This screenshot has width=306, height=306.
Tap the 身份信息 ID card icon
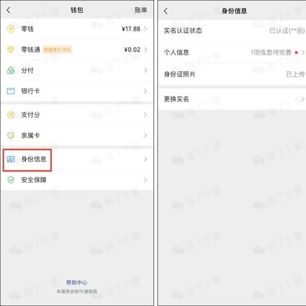(11, 159)
